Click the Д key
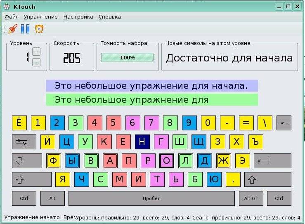This screenshot has height=224, width=305. coord(205,161)
